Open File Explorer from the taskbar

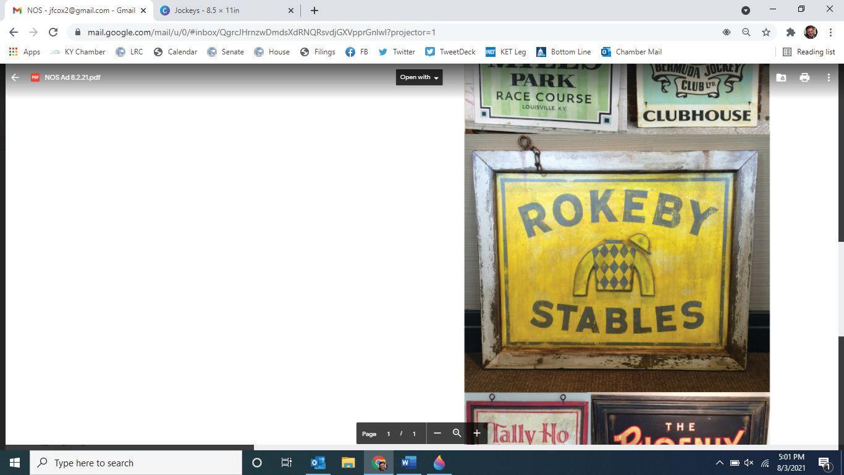click(x=348, y=463)
